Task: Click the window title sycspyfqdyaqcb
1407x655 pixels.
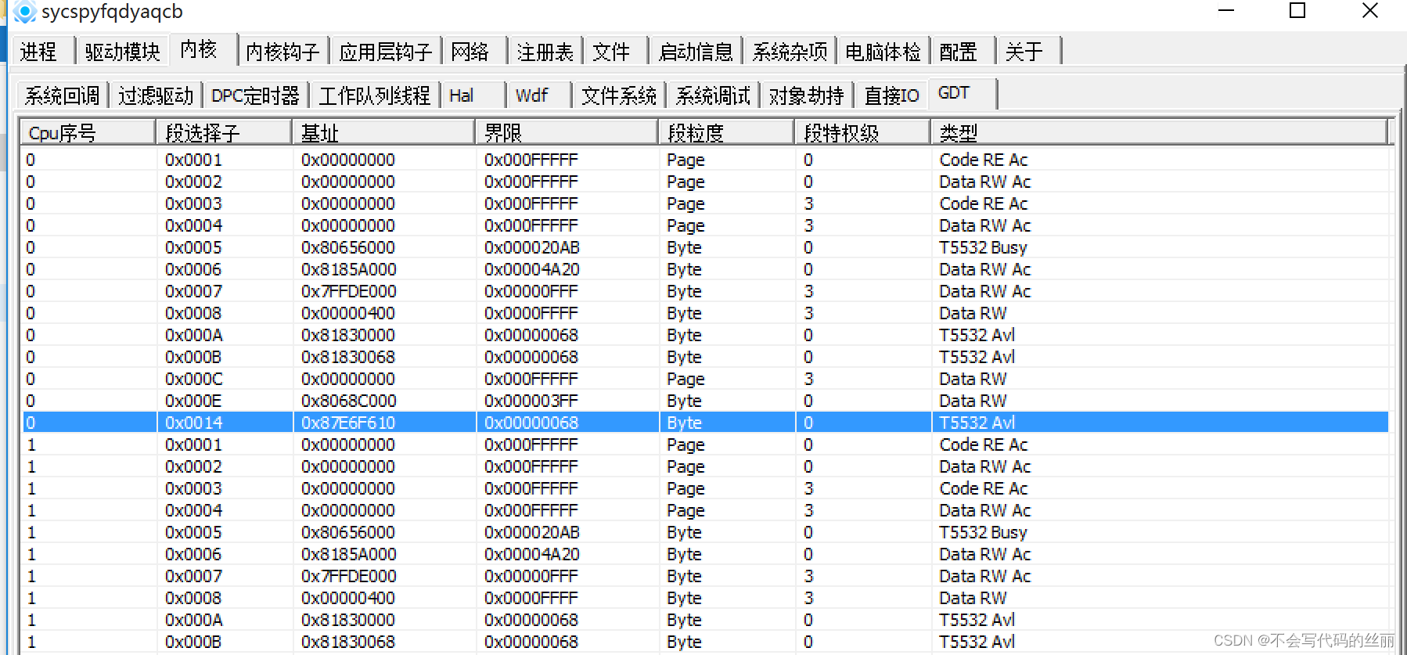Action: pyautogui.click(x=112, y=12)
